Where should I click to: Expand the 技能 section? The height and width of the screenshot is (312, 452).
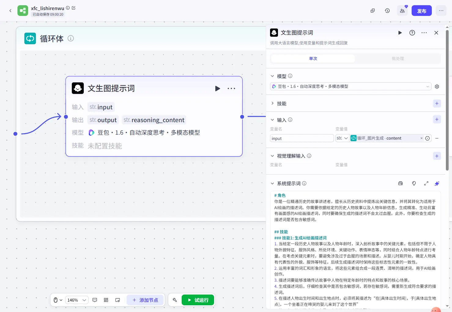272,103
